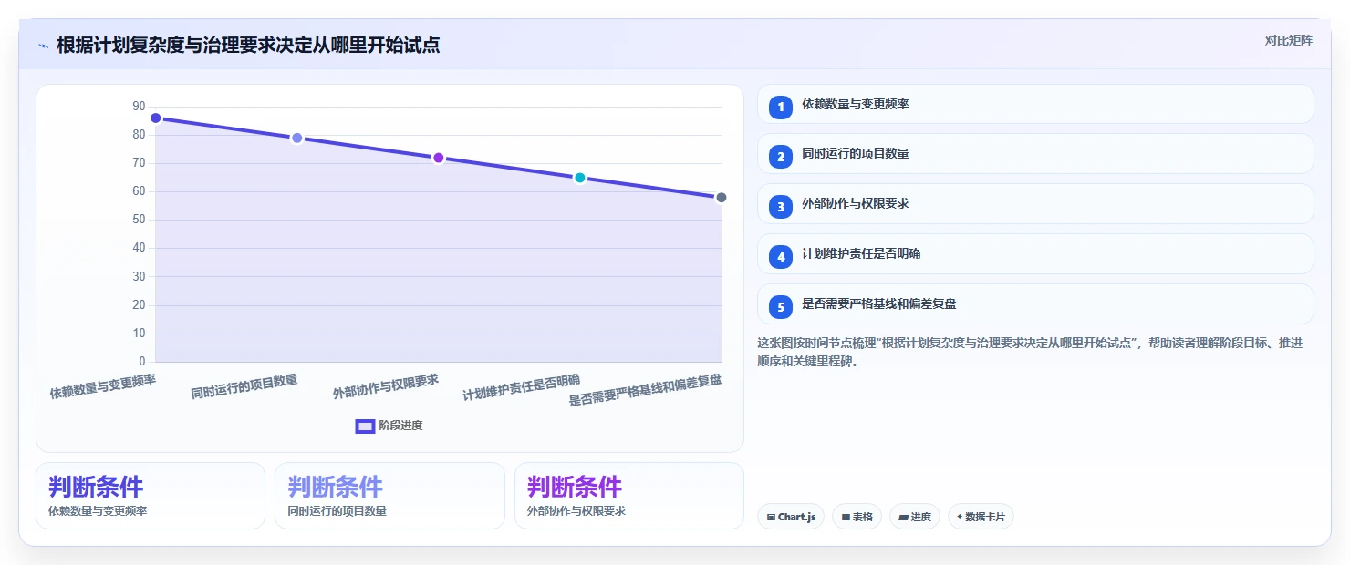
Task: Click the teal chart point at 65
Action: [x=579, y=178]
